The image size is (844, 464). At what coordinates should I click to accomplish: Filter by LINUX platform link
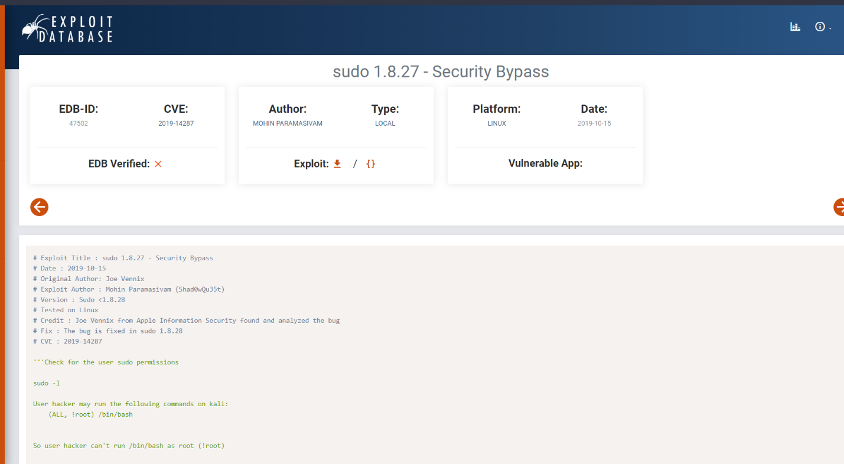[497, 123]
